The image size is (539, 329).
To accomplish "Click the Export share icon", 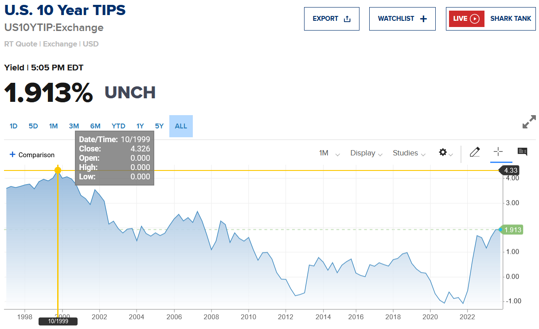I will point(347,19).
